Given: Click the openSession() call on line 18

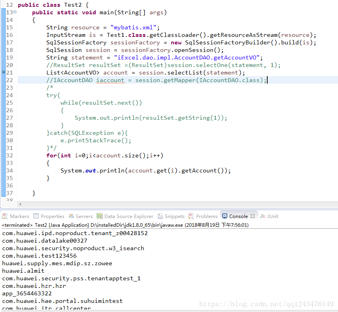Looking at the screenshot, I should click(197, 50).
